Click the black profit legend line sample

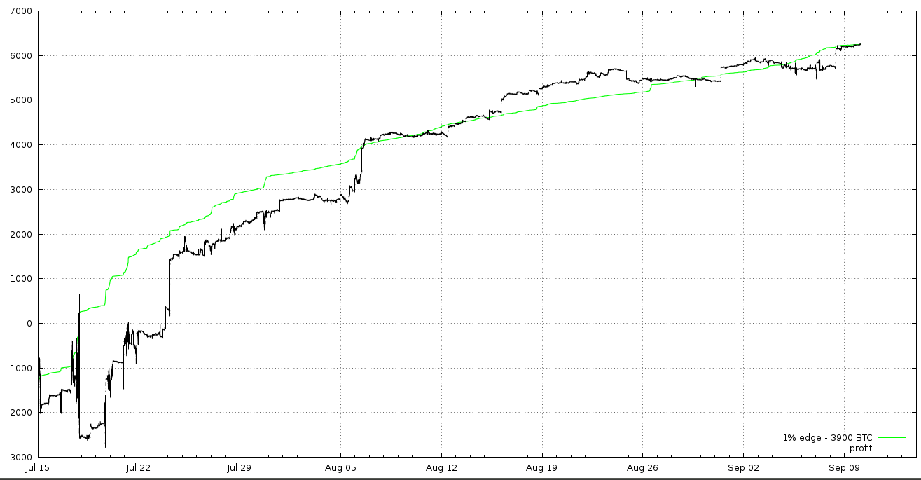[x=891, y=448]
